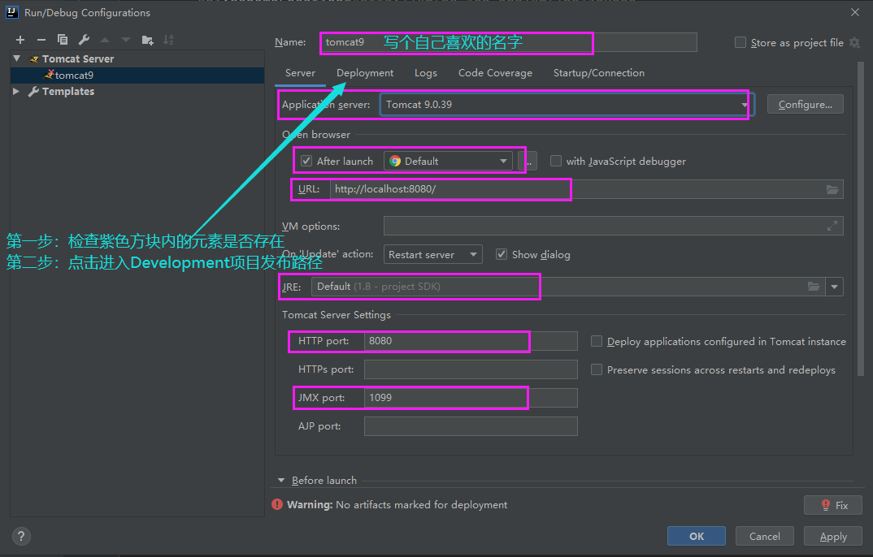
Task: Open the wrench edit templates icon
Action: pyautogui.click(x=84, y=40)
